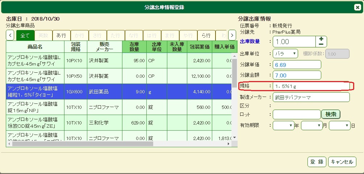Select the 10PX50 沢井製薬 product row
Image resolution: width=364 pixels, height=174 pixels.
coord(119,76)
